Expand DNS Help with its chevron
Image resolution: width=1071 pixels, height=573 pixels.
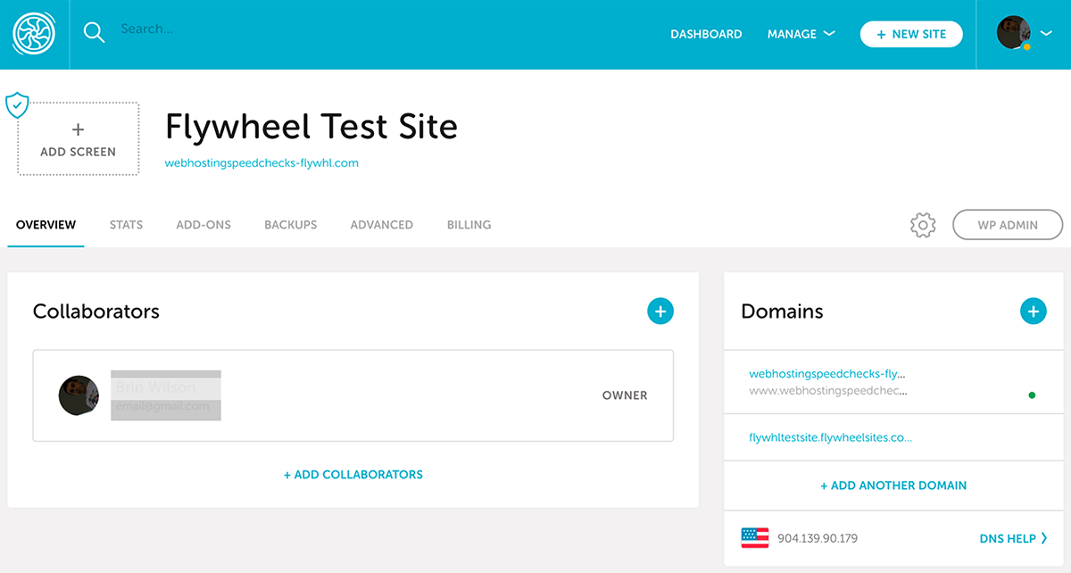pos(1044,538)
